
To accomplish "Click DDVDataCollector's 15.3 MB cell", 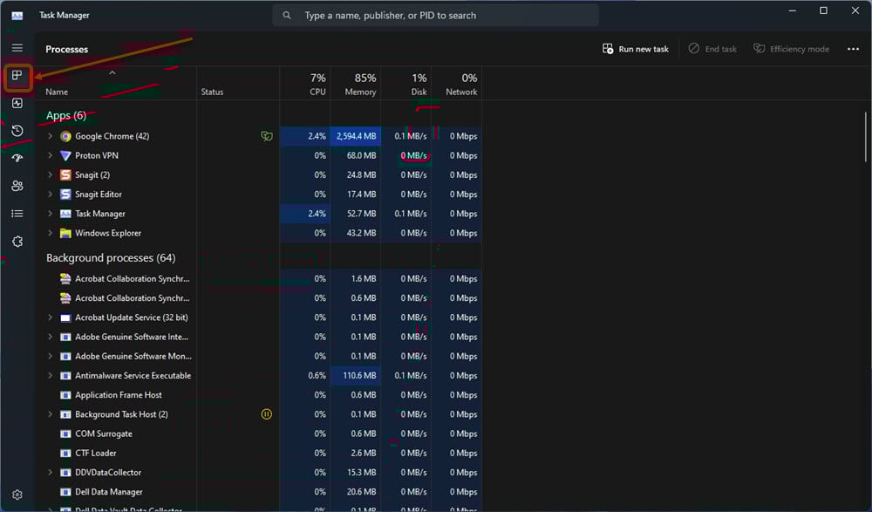I will coord(356,473).
